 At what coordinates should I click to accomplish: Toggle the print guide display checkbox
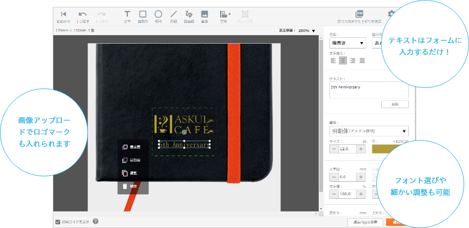click(x=58, y=221)
